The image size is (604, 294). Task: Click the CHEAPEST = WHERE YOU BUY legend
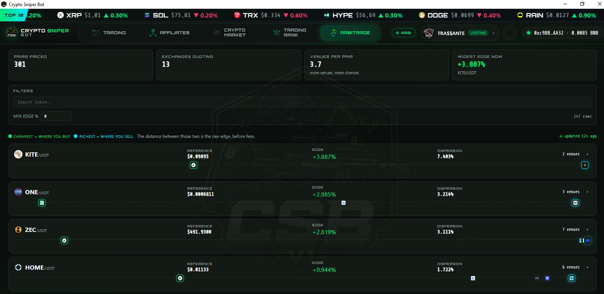(x=39, y=136)
